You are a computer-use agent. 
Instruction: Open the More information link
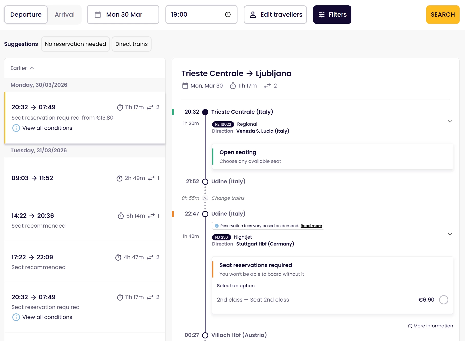tap(433, 326)
